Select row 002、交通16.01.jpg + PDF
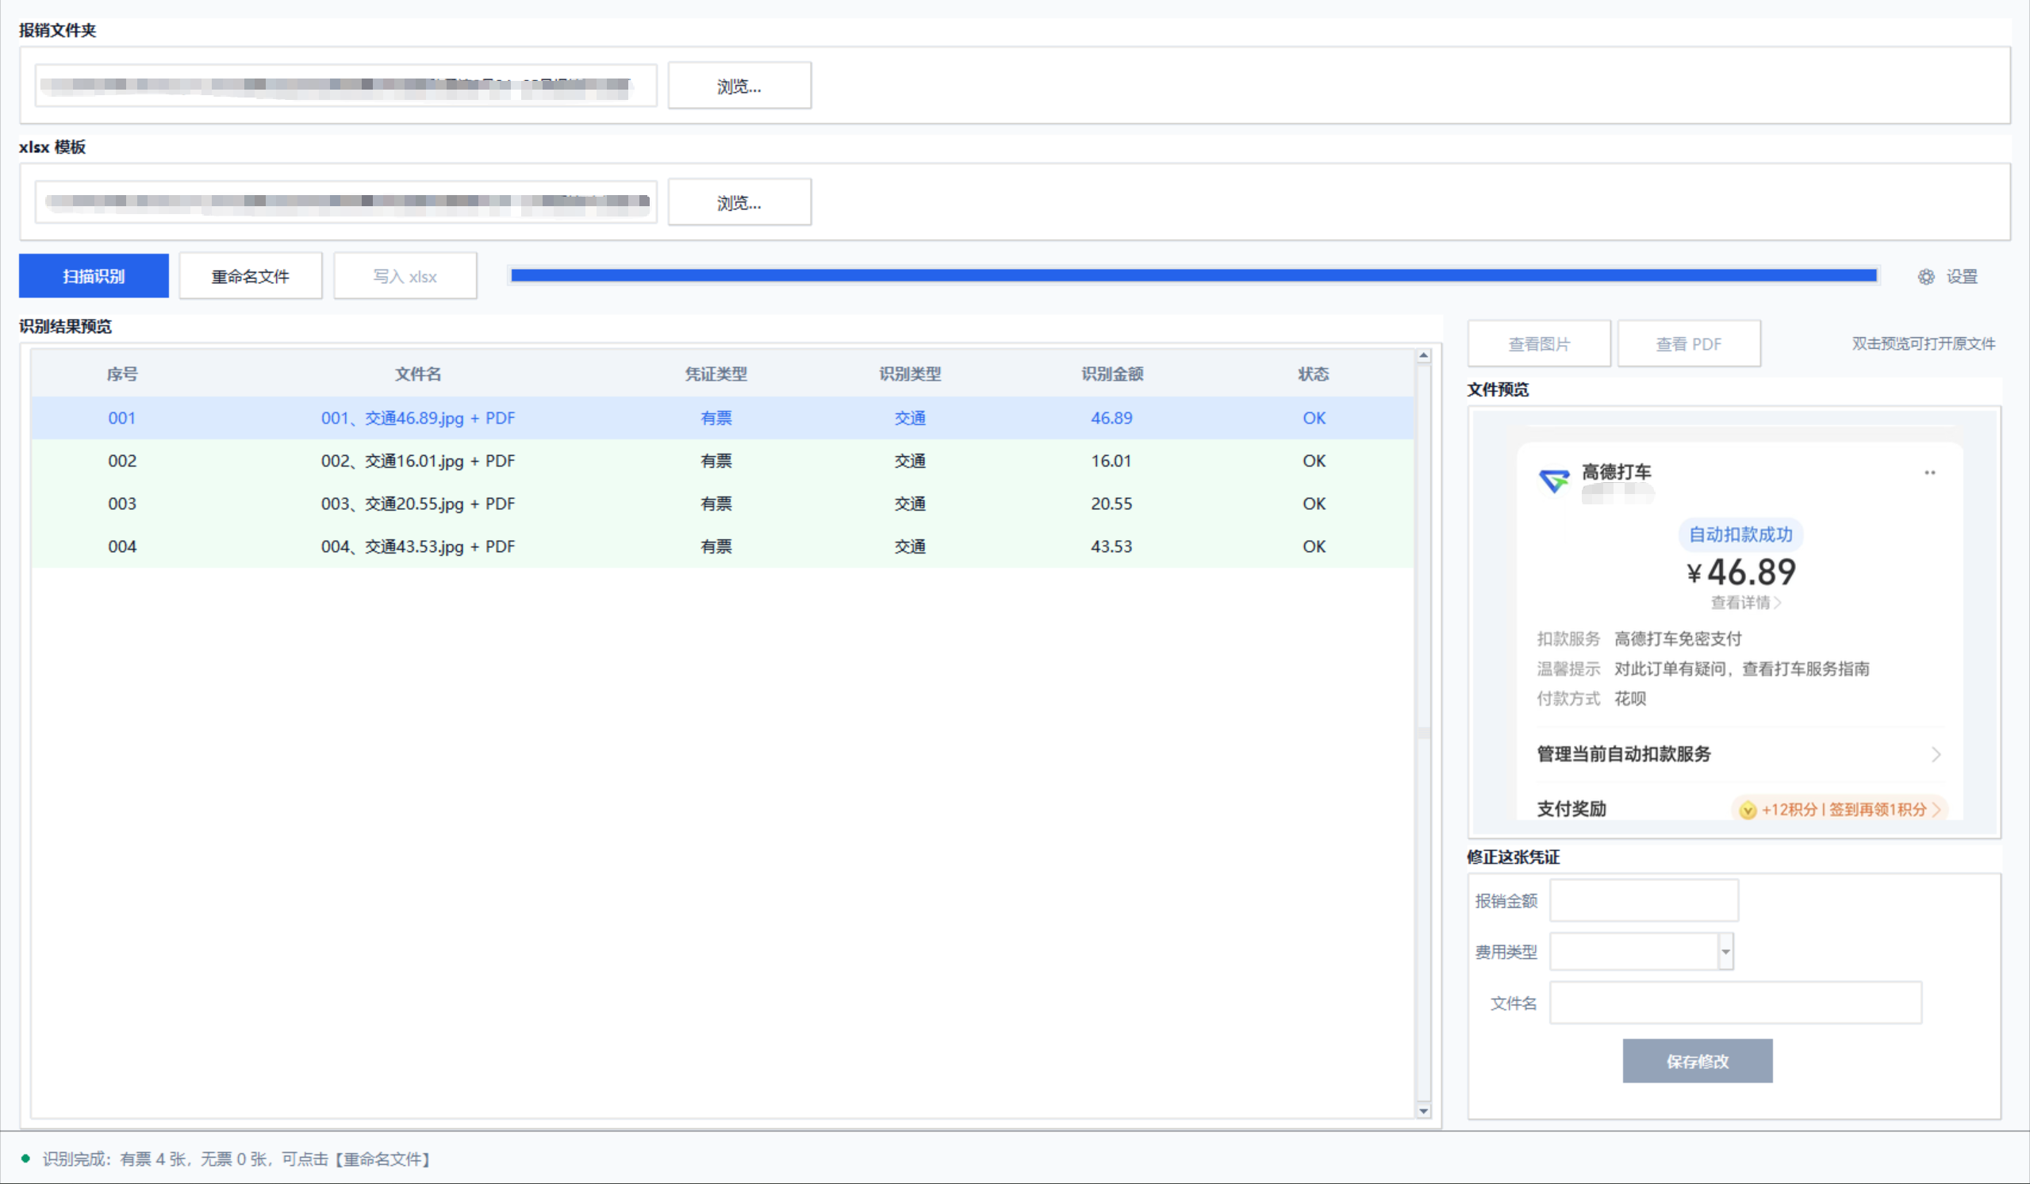 [723, 462]
